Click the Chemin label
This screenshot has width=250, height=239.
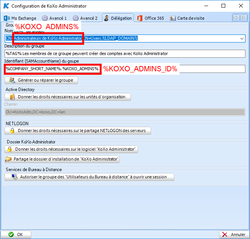coord(11,104)
